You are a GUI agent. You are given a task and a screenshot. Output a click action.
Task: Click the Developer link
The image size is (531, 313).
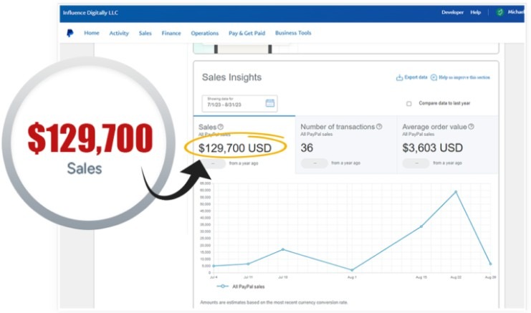tap(452, 12)
